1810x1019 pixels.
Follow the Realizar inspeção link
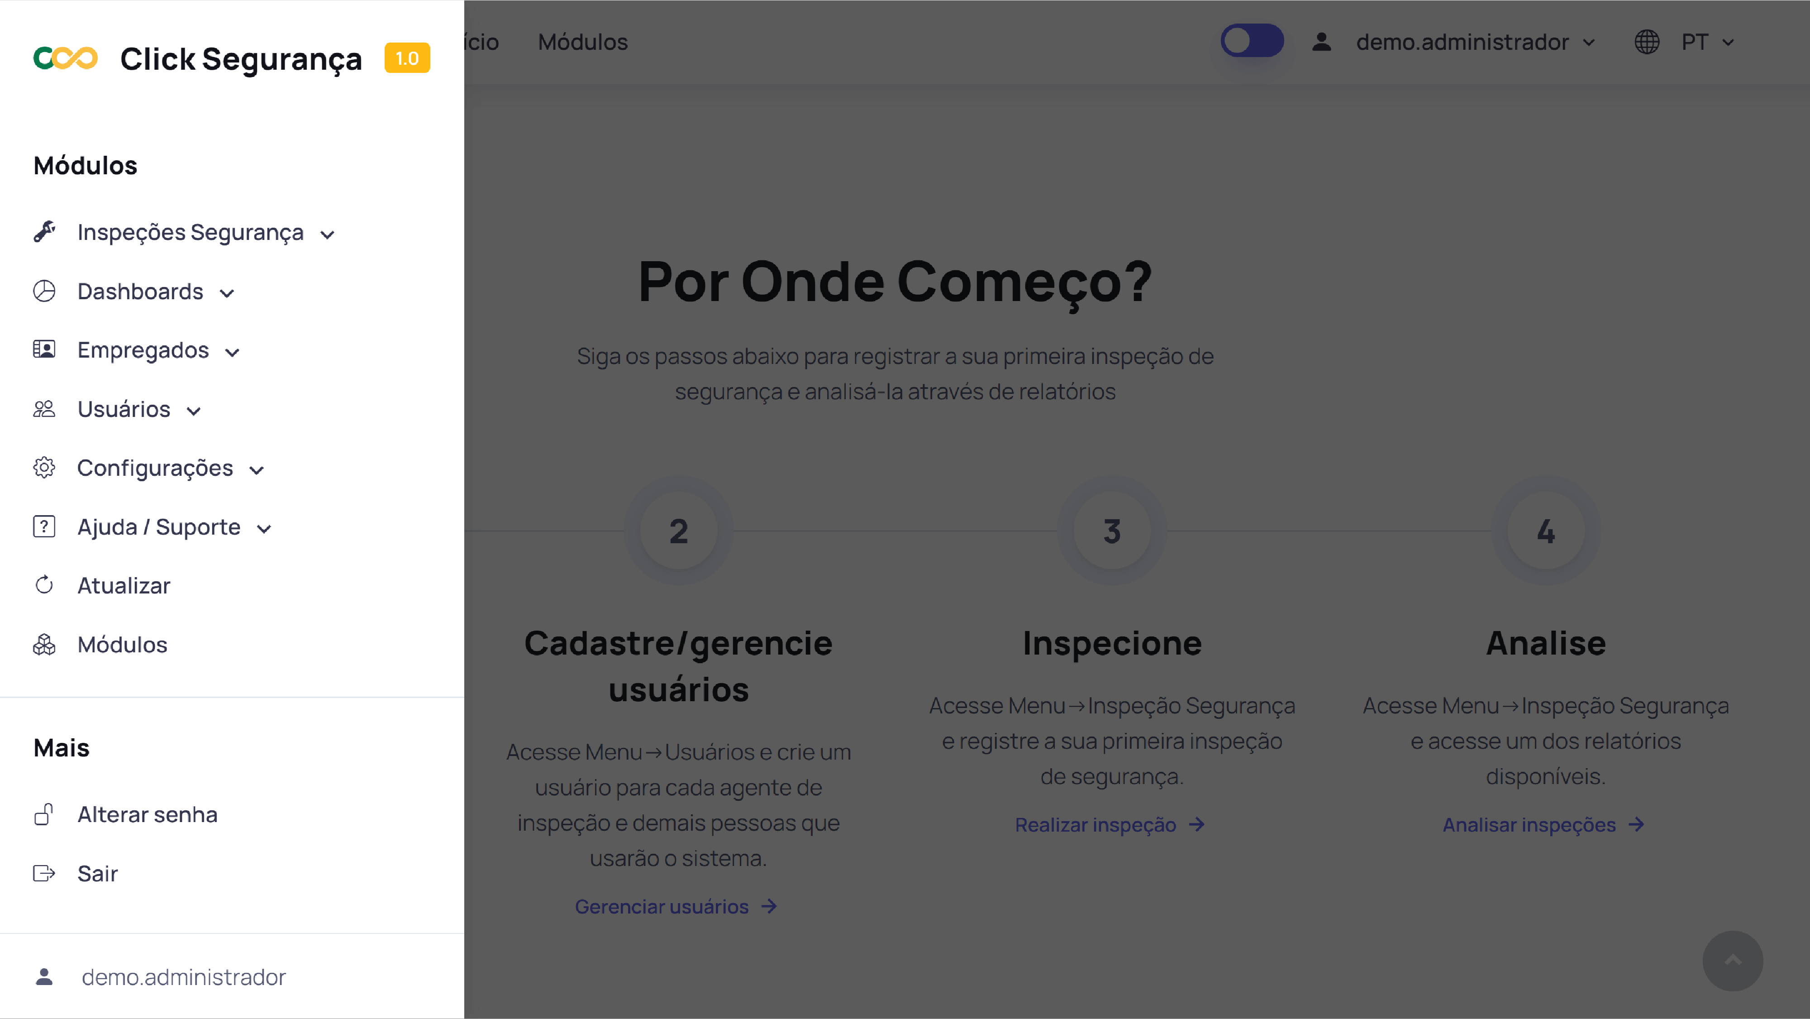pyautogui.click(x=1096, y=824)
